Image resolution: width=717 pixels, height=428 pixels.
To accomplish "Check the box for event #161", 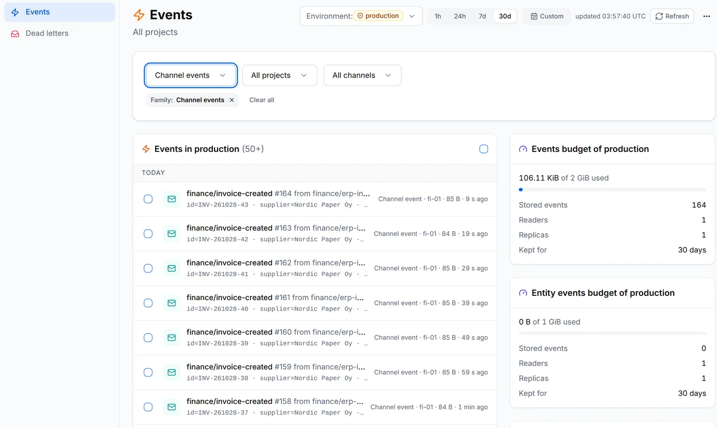I will click(x=148, y=303).
